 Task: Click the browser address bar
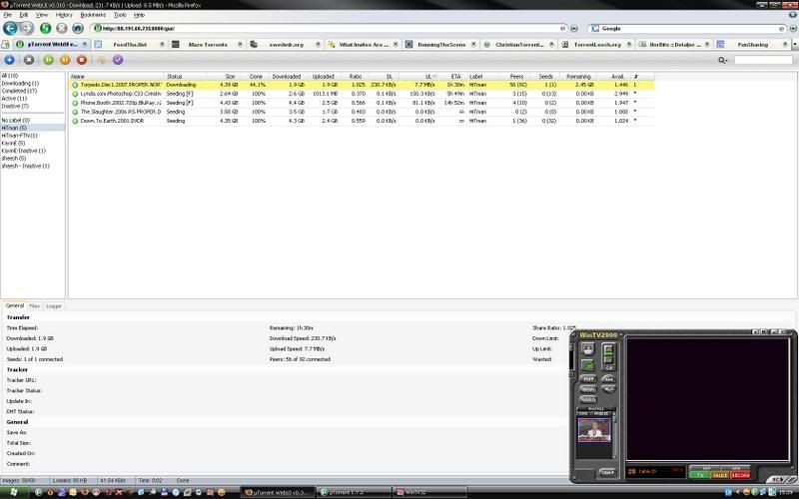click(x=328, y=29)
